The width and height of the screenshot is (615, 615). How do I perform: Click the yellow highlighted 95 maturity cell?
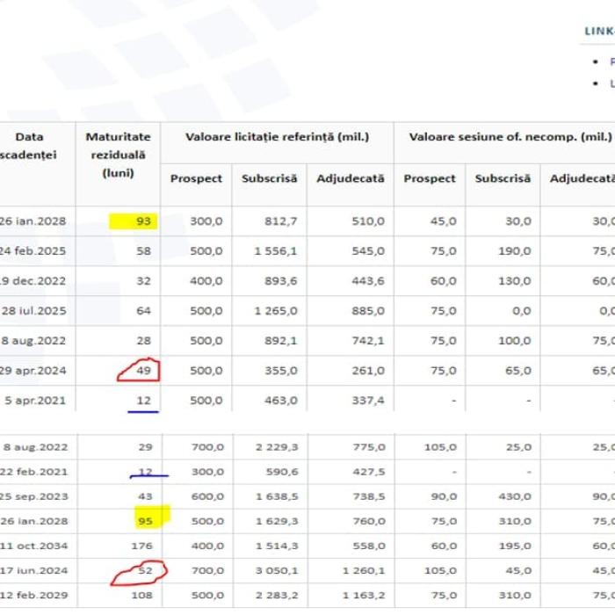pyautogui.click(x=152, y=517)
